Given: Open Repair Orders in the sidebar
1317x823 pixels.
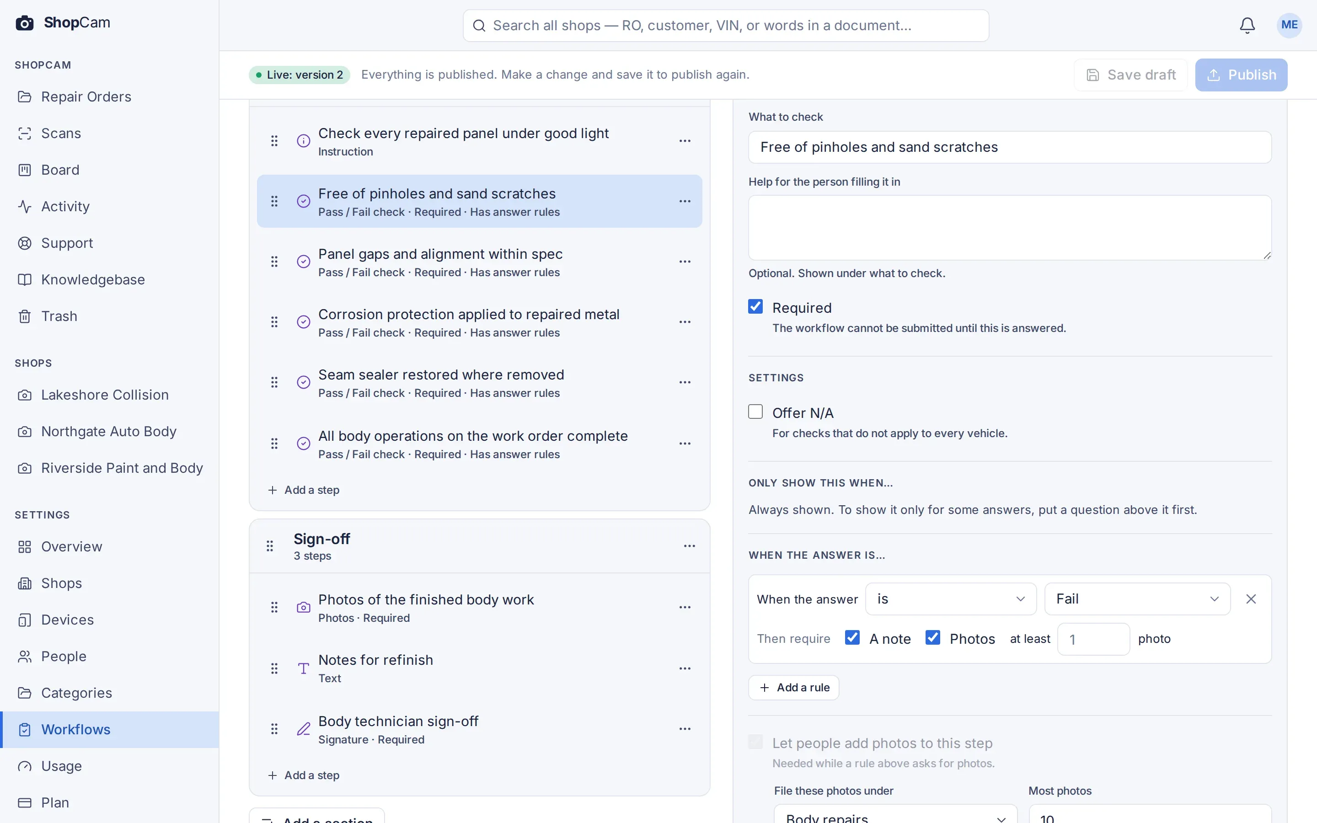Looking at the screenshot, I should tap(110, 97).
